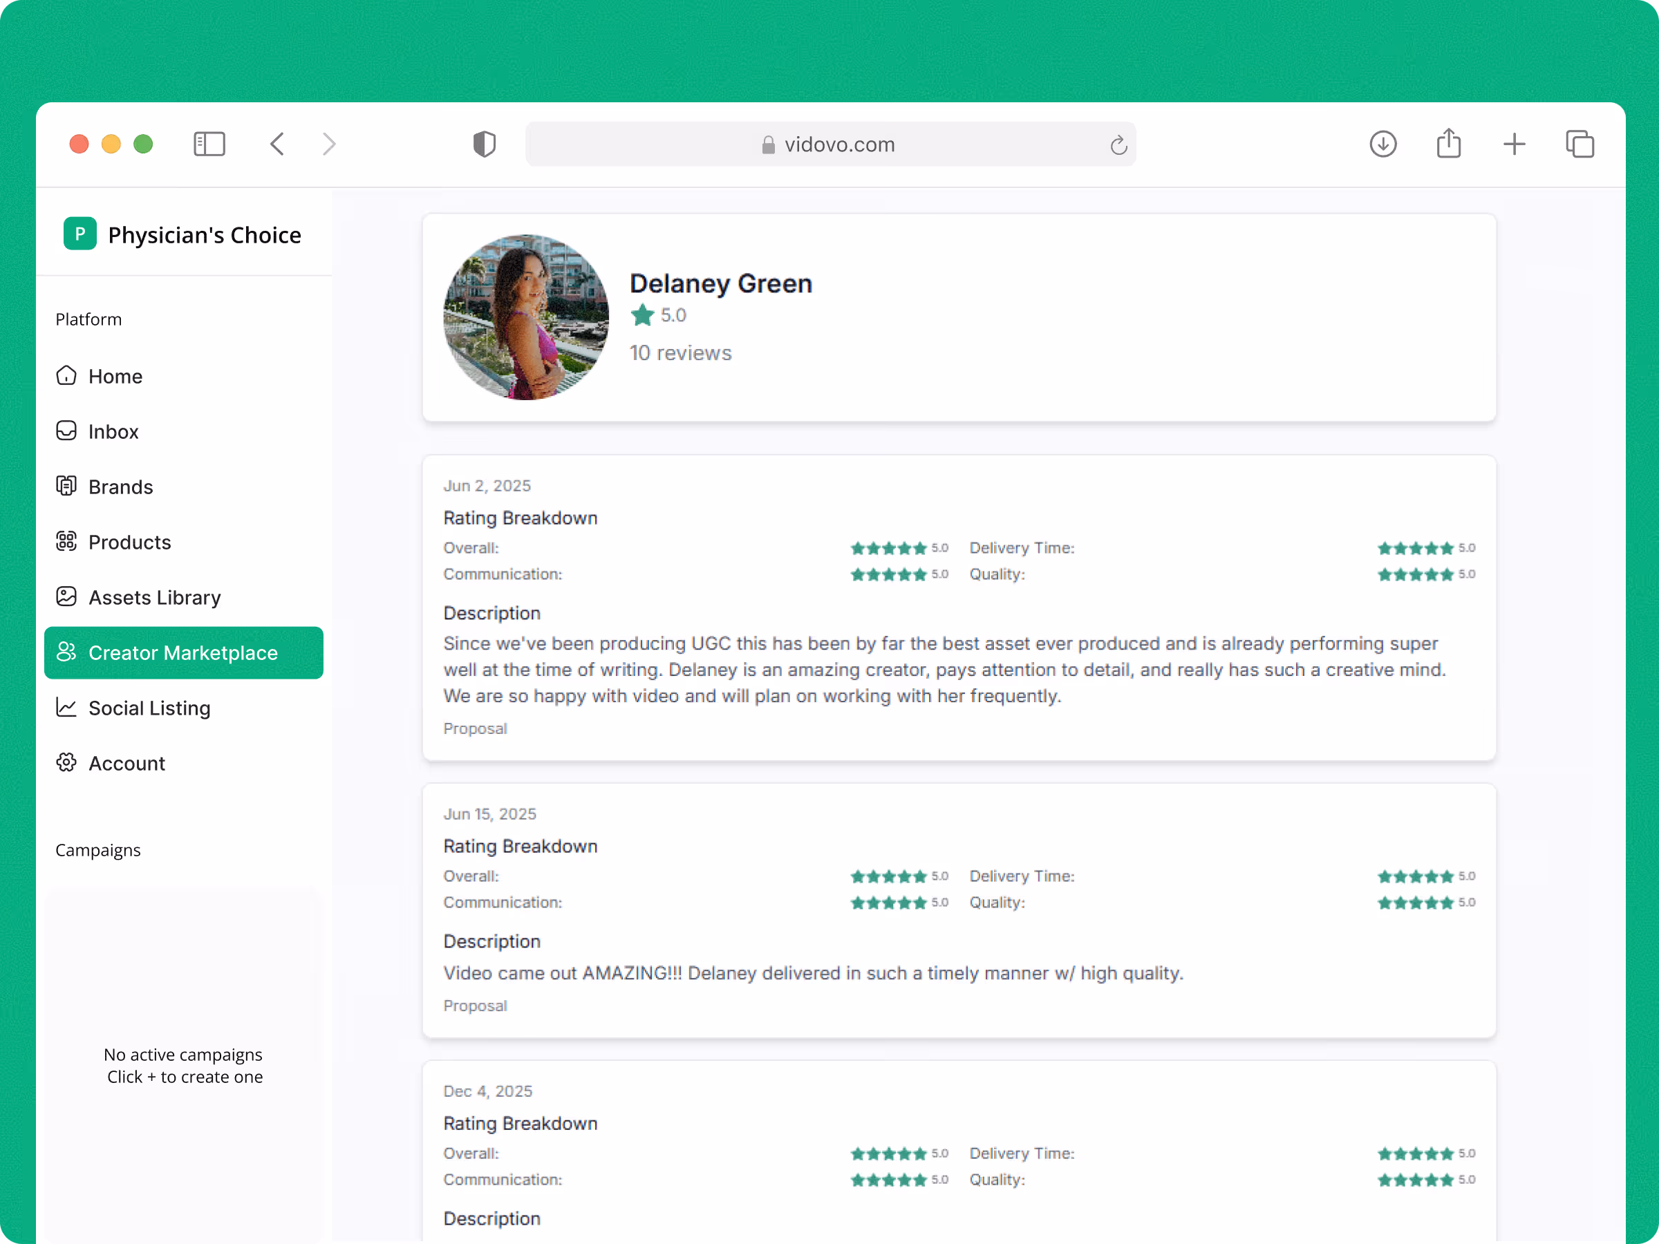Click the Social Listing chart icon
The height and width of the screenshot is (1244, 1659).
[67, 707]
